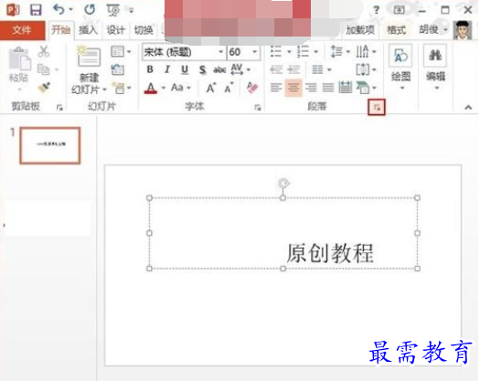Screen dimensions: 480x381
Task: Copy the selection
Action: click(44, 69)
